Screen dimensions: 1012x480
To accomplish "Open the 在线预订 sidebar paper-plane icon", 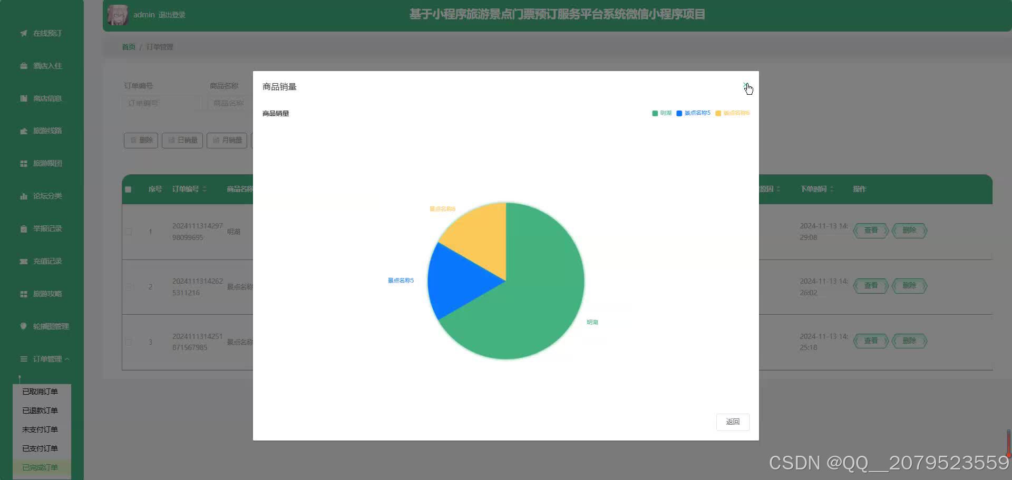I will coord(24,33).
